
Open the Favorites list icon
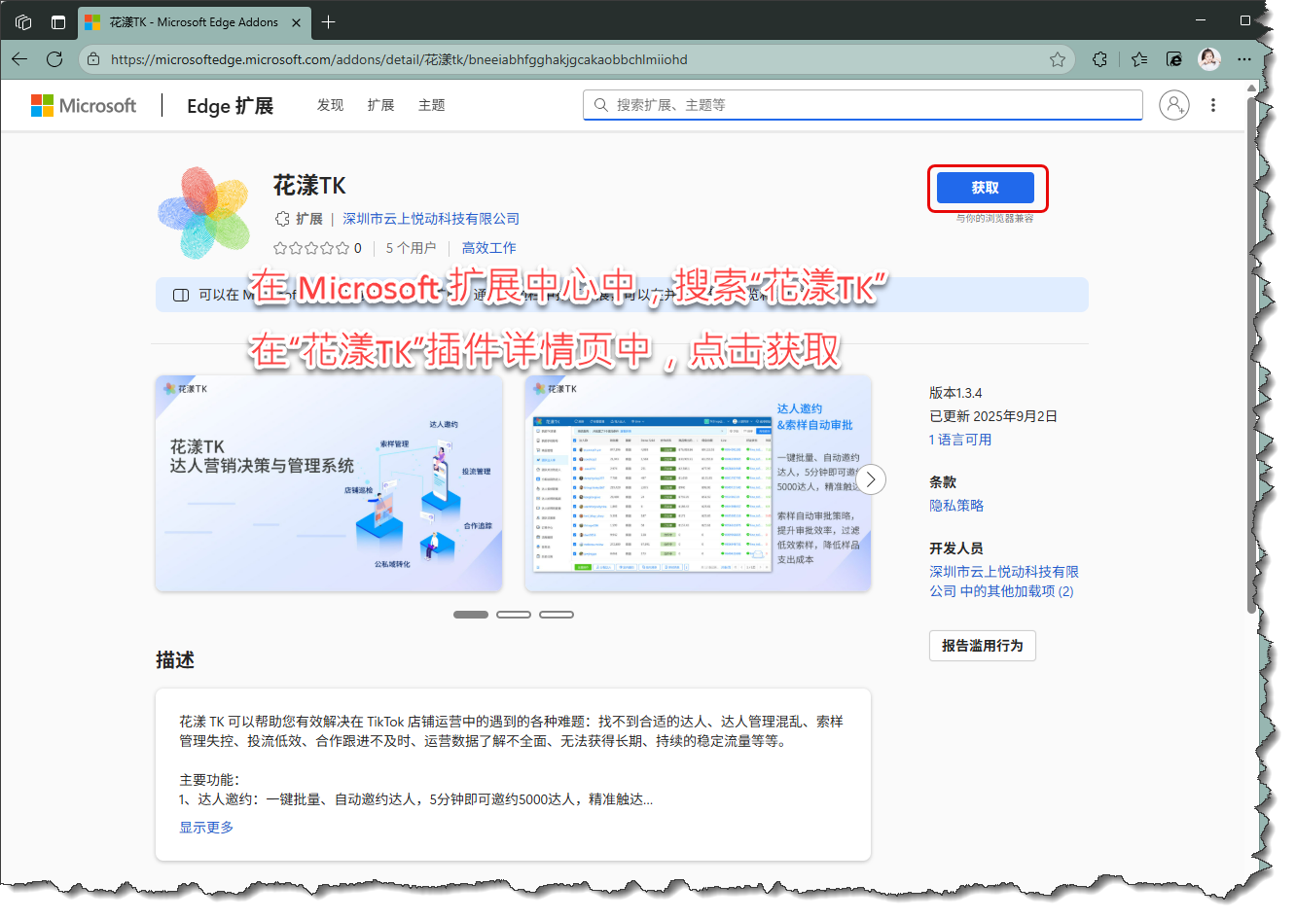click(1139, 59)
